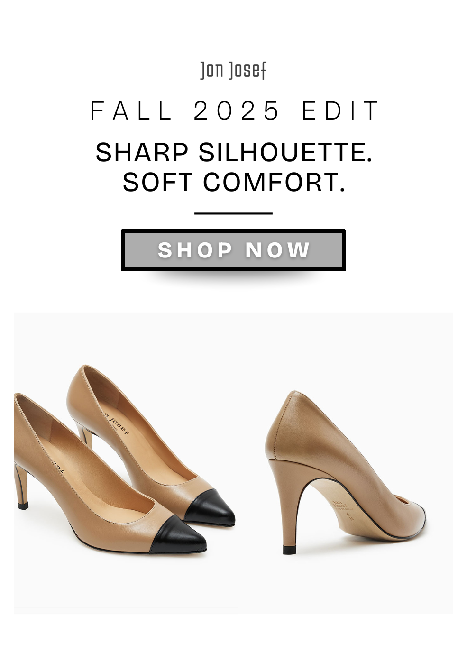This screenshot has height=662, width=467.
Task: Click the black heel tip of the right pump
Action: pyautogui.click(x=289, y=550)
